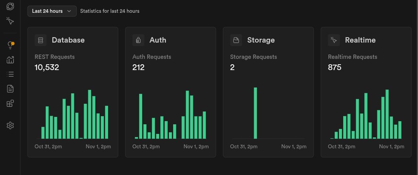Click the tallest bar in Realtime chart
The width and height of the screenshot is (418, 175).
[387, 114]
